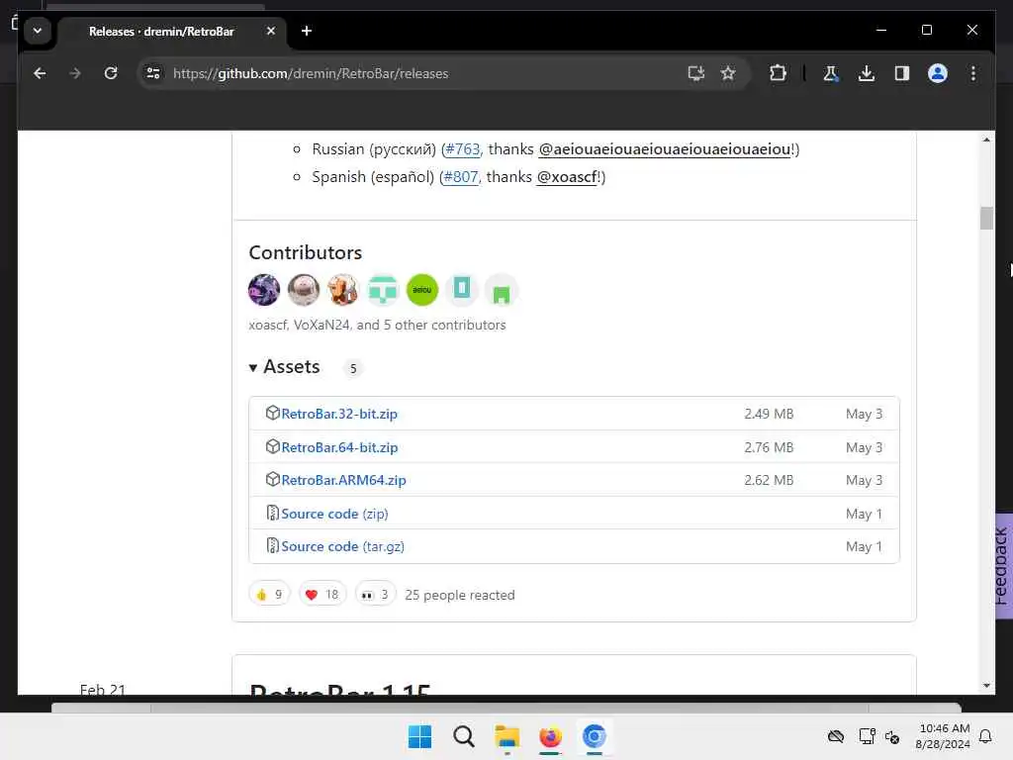Open pull request #763 link
Viewport: 1013px width, 760px height.
coord(463,149)
